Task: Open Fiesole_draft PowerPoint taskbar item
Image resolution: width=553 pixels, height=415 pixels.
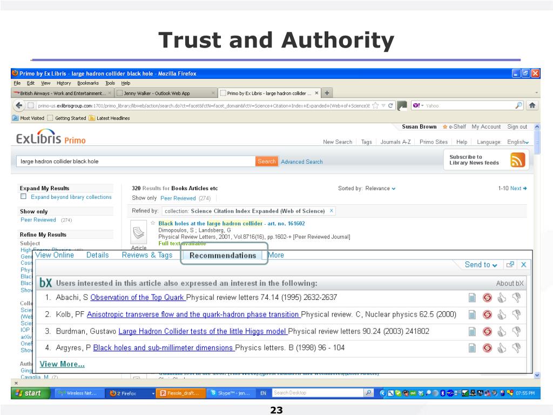Action: click(180, 393)
